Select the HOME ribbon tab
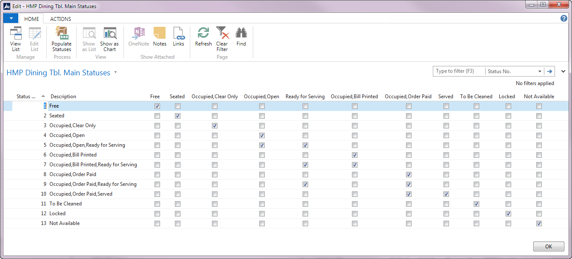 31,19
